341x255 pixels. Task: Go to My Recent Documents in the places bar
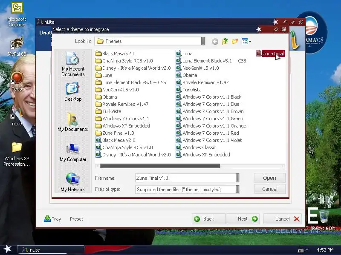(x=73, y=64)
